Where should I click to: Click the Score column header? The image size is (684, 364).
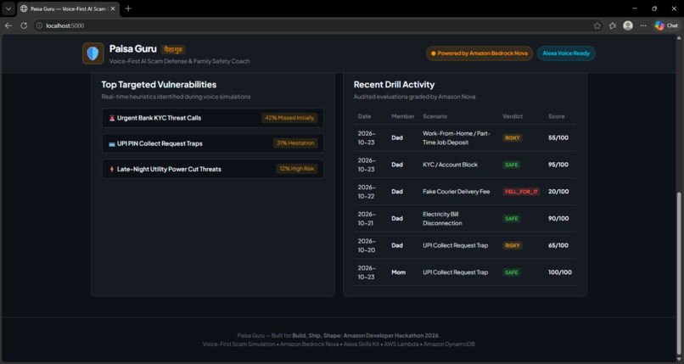click(x=556, y=116)
